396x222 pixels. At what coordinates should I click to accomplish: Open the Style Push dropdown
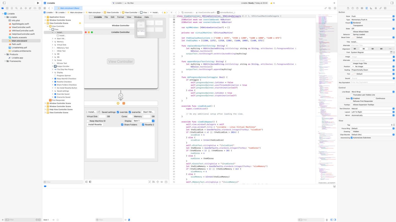373,16
